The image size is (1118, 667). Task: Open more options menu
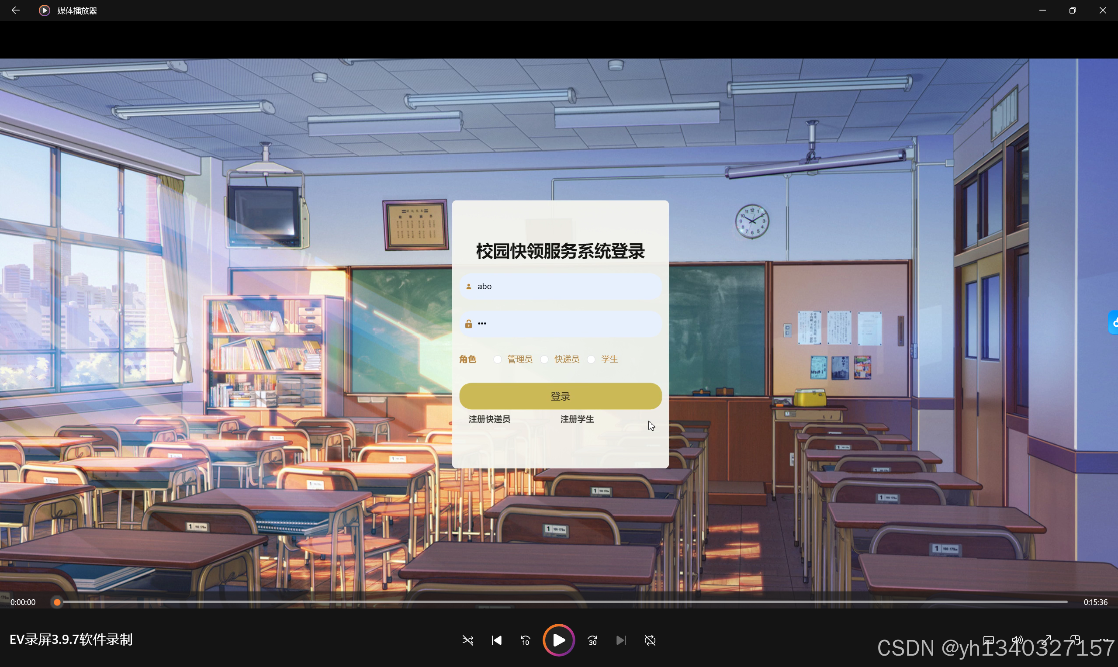pos(1105,640)
